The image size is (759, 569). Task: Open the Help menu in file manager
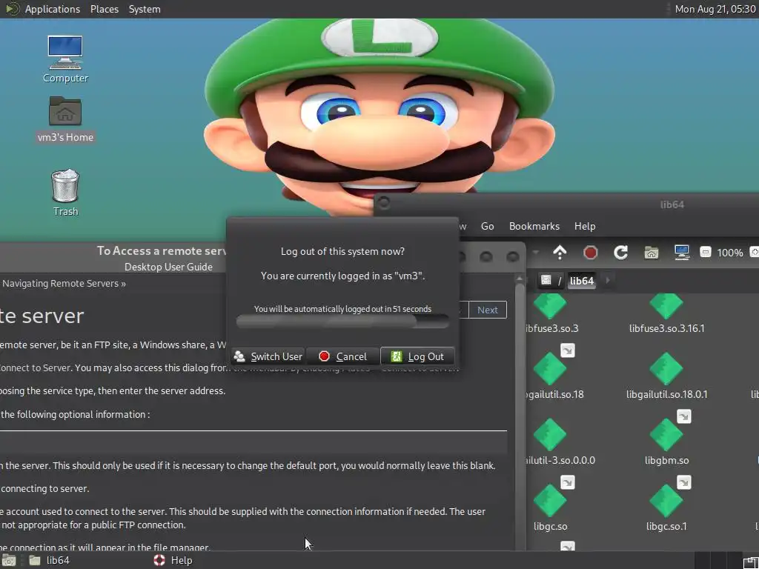click(x=585, y=226)
